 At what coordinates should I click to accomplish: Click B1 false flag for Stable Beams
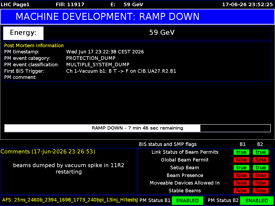pyautogui.click(x=241, y=191)
